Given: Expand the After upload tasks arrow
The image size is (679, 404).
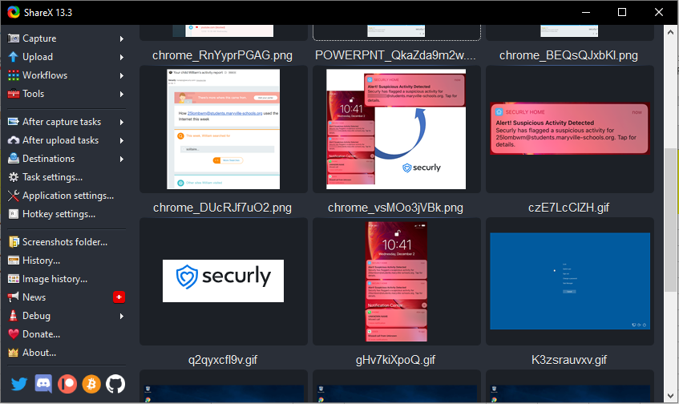Looking at the screenshot, I should click(122, 140).
